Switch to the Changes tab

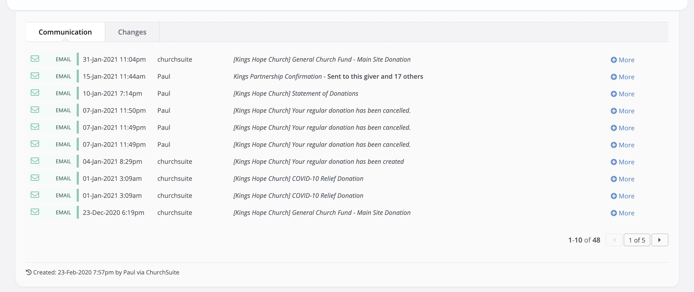coord(132,32)
